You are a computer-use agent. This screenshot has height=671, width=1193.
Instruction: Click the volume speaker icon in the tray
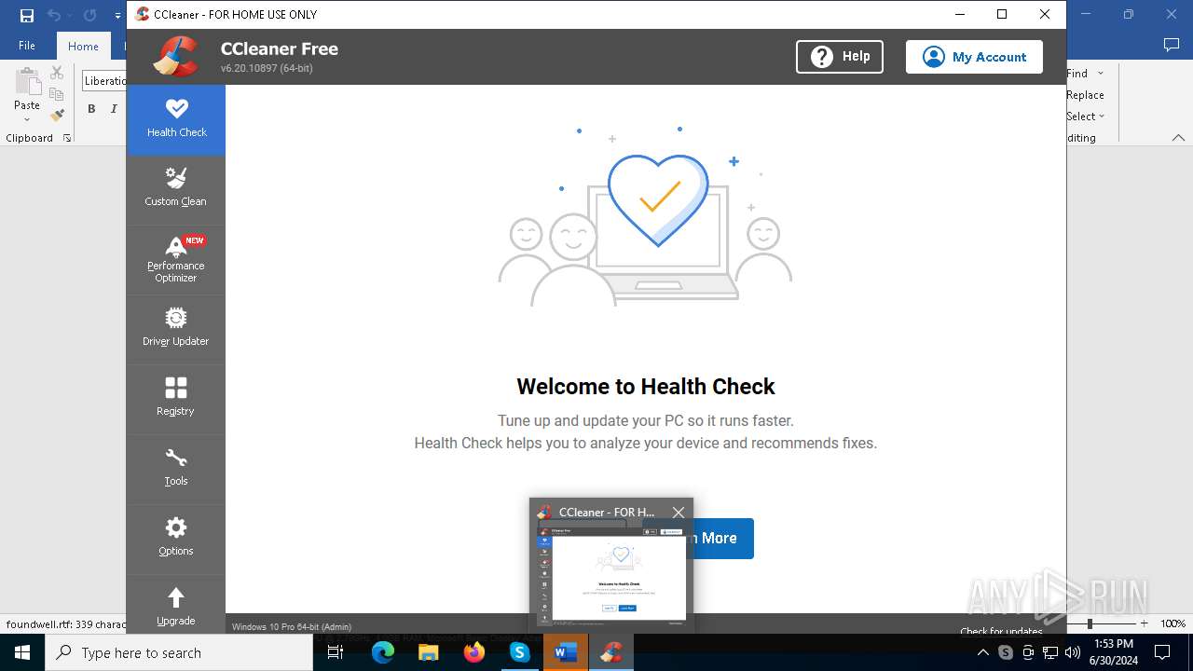tap(1073, 652)
